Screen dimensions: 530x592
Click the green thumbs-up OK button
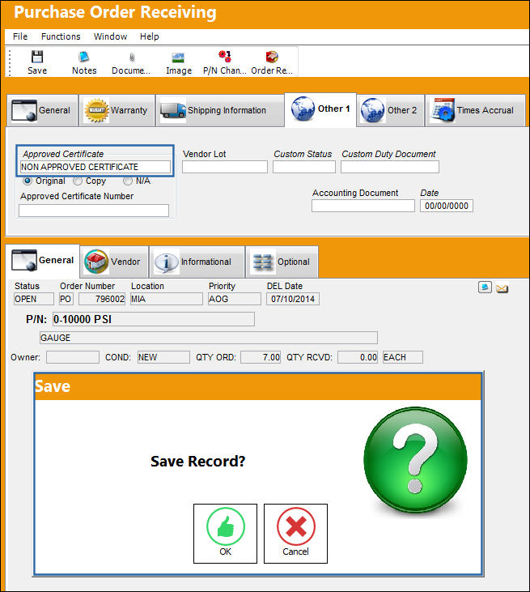pyautogui.click(x=225, y=534)
